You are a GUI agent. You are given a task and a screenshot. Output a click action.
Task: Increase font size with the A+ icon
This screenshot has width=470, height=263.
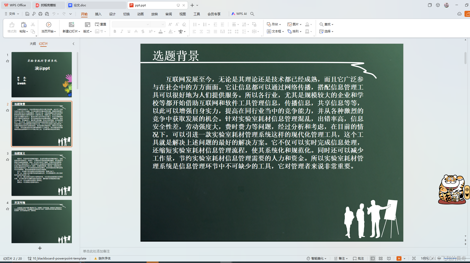170,24
